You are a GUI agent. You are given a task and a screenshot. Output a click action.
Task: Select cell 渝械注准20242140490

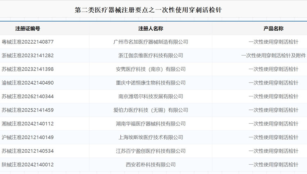[27, 83]
